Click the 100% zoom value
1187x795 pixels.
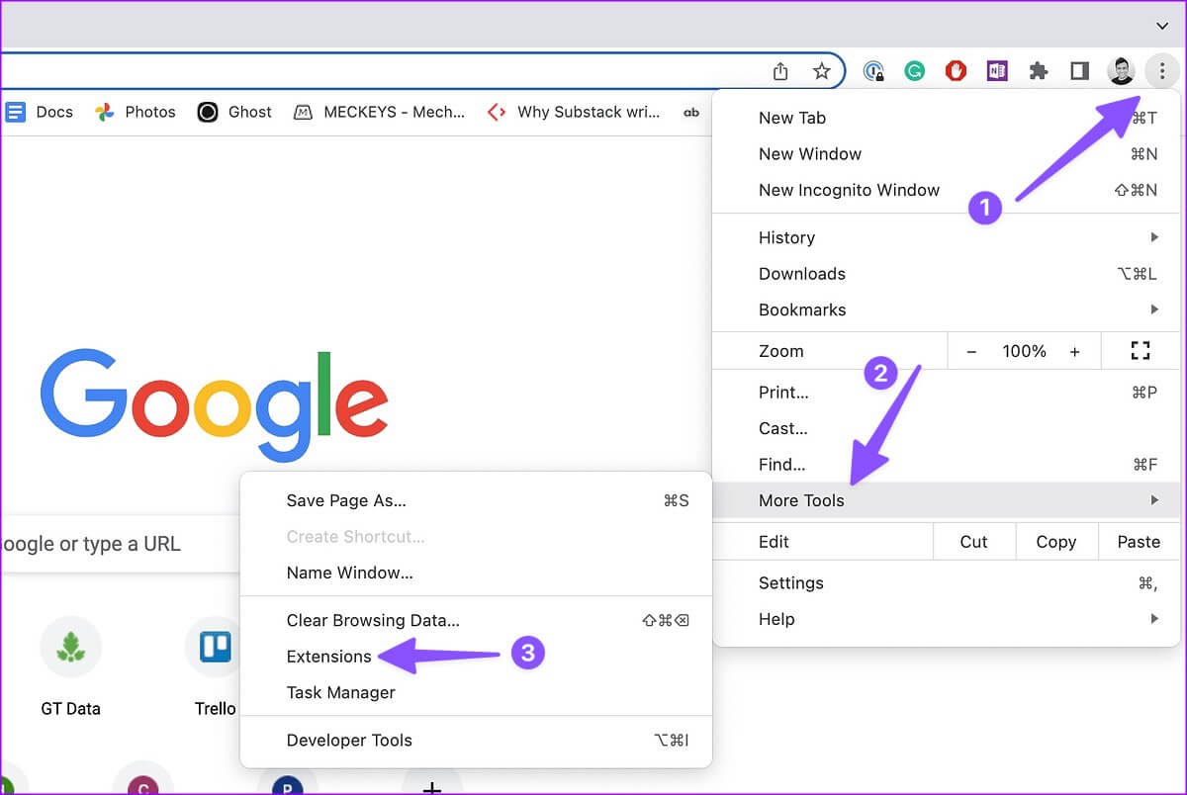[1024, 351]
